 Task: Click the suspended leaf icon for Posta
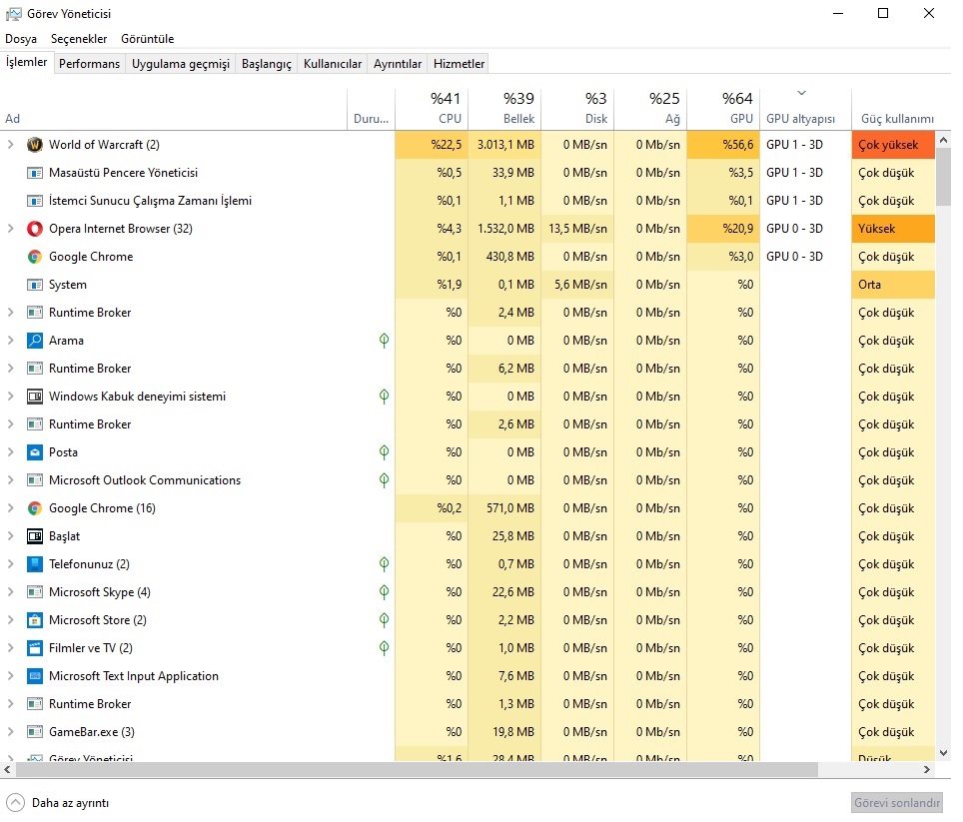384,452
